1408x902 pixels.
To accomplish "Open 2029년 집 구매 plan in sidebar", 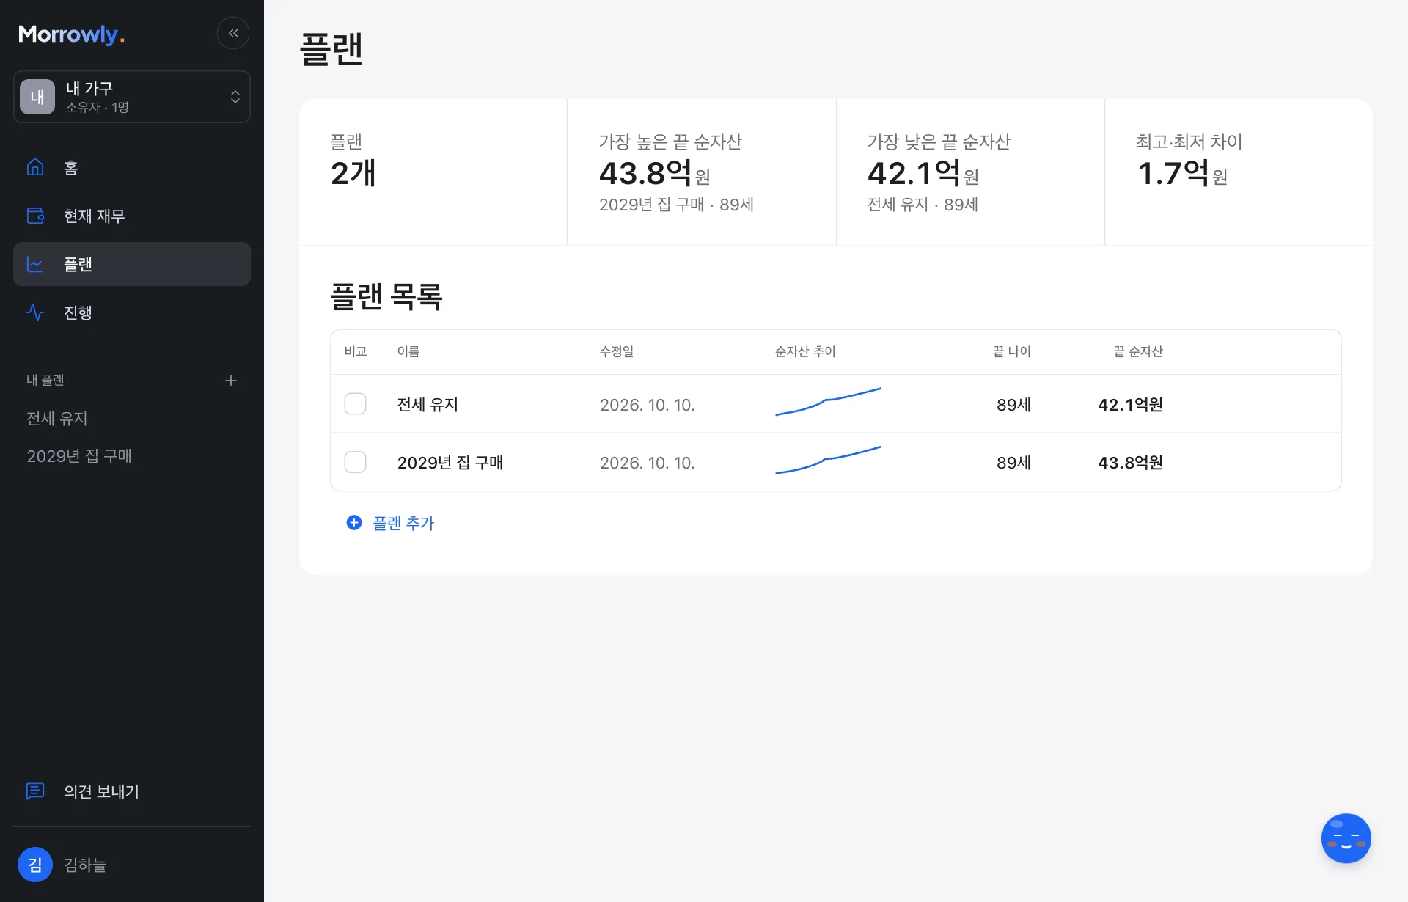I will click(79, 456).
